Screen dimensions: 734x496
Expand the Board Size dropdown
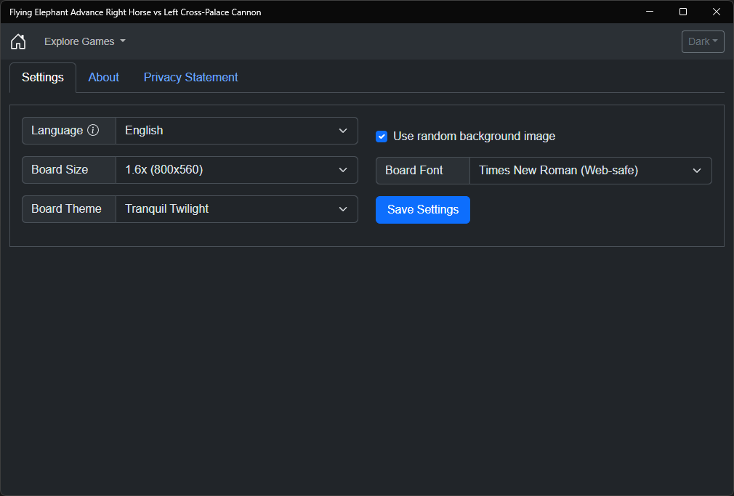coord(236,170)
